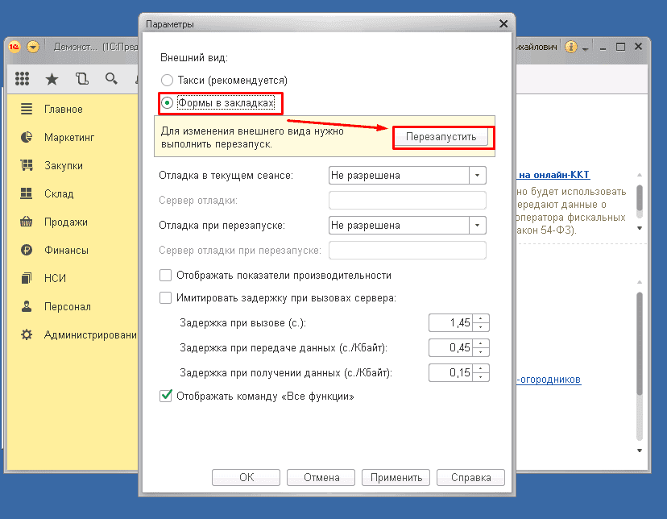Viewport: 667px width, 519px height.
Task: Click the Продажи basket icon
Action: tap(27, 222)
